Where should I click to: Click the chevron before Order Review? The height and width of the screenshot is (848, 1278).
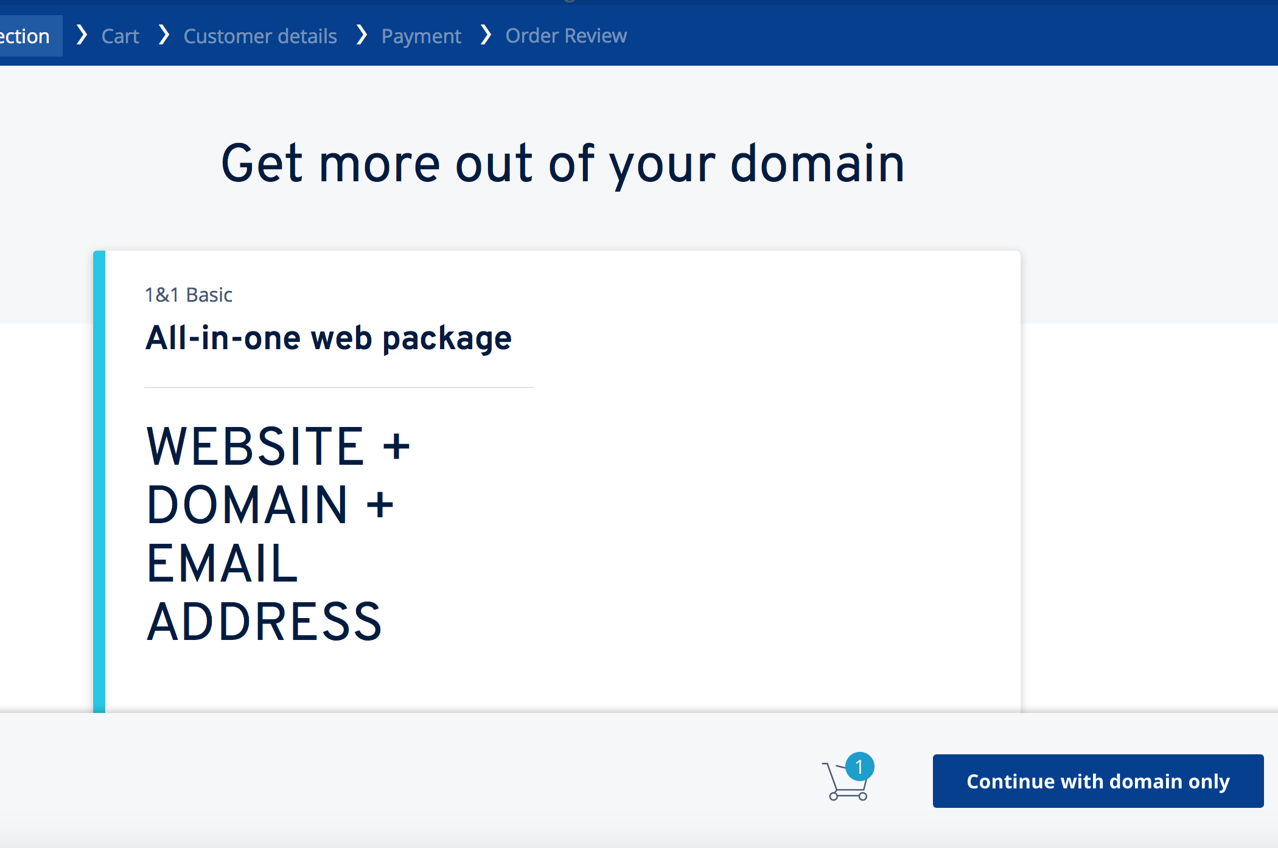486,35
